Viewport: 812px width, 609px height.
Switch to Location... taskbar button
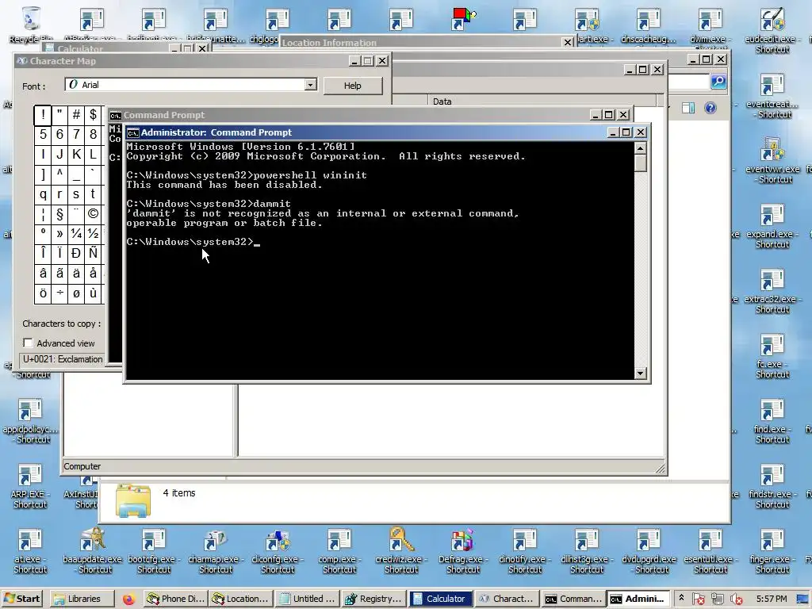click(241, 599)
